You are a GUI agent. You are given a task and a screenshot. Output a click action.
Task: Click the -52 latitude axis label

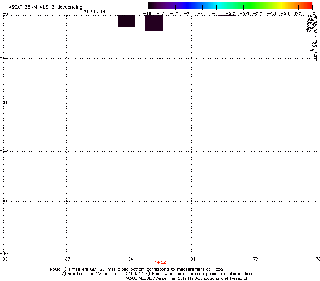(x=4, y=57)
